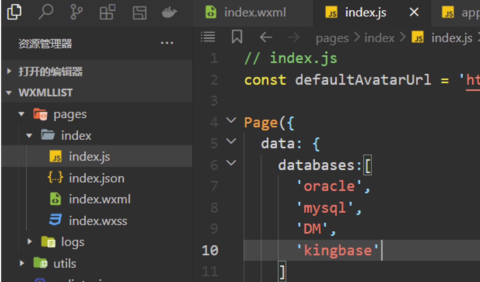Image resolution: width=480 pixels, height=282 pixels.
Task: Go back with the left arrow
Action: click(266, 37)
